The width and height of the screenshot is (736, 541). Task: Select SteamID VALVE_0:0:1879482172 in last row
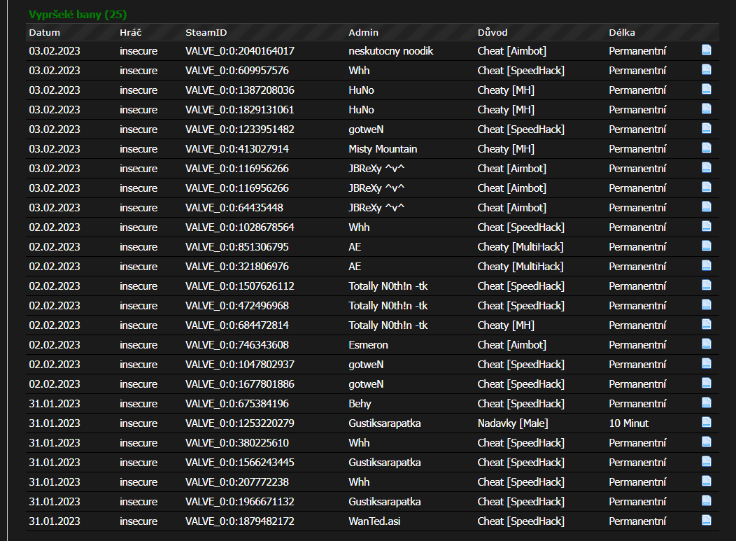tap(239, 521)
